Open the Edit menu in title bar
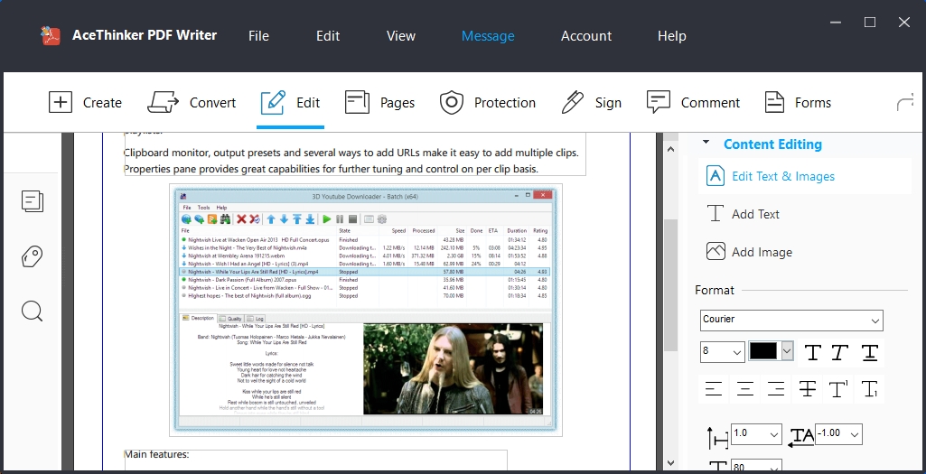Image resolution: width=926 pixels, height=474 pixels. tap(328, 36)
